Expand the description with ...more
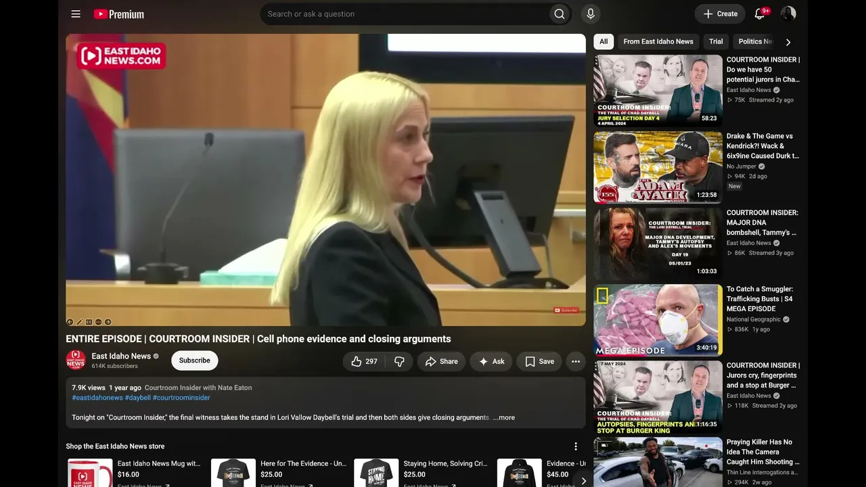Image resolution: width=866 pixels, height=487 pixels. tap(503, 417)
